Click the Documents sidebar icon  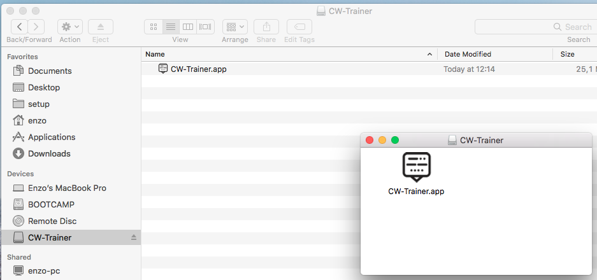[18, 71]
